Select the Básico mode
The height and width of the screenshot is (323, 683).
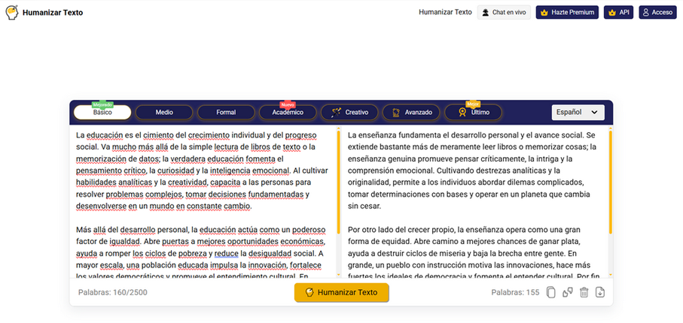point(102,112)
